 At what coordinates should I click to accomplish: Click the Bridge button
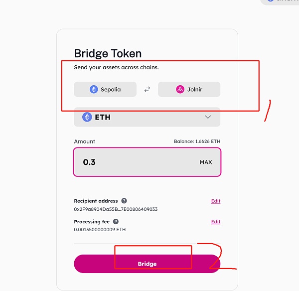[x=147, y=264]
